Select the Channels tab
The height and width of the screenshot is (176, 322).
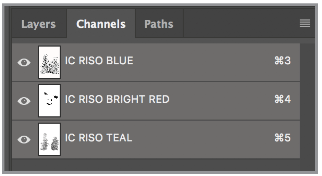point(101,24)
